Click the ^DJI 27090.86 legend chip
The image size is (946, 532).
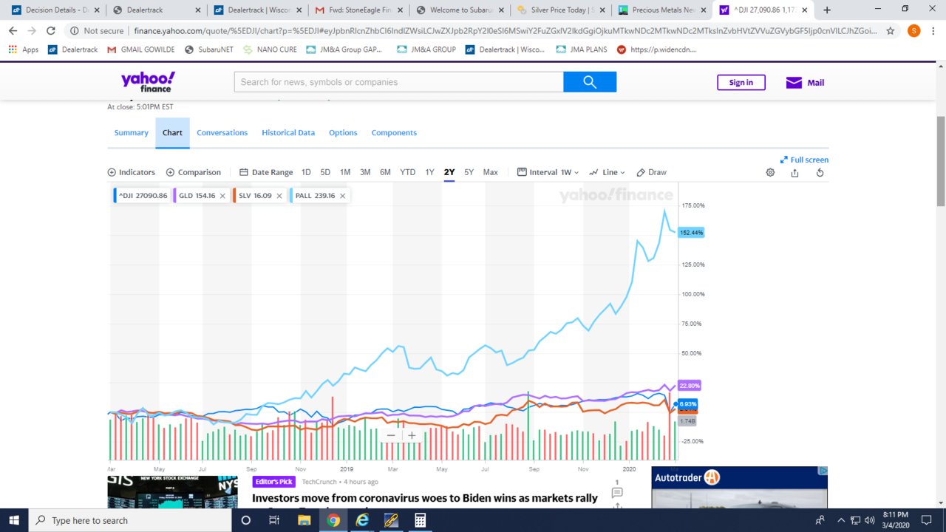coord(141,196)
